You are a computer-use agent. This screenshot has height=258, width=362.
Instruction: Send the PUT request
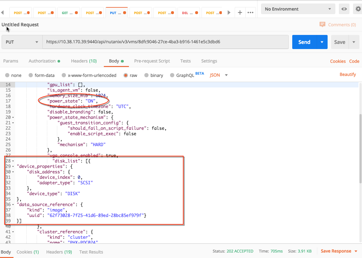pos(304,42)
